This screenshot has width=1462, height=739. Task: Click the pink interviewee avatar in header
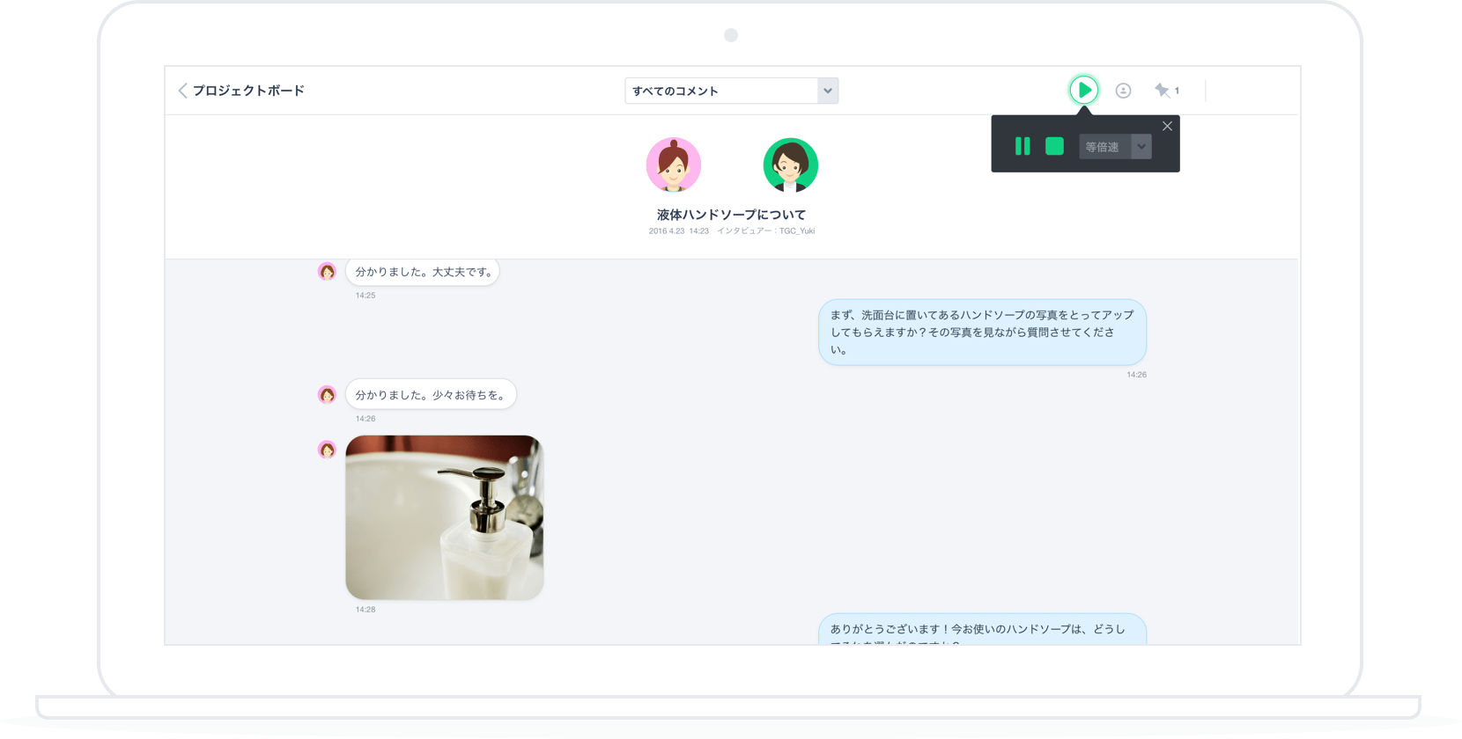[674, 165]
